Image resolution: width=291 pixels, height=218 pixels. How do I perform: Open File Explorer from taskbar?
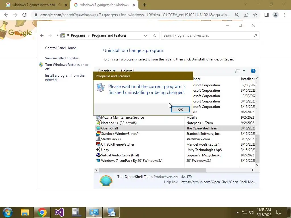tap(25, 212)
